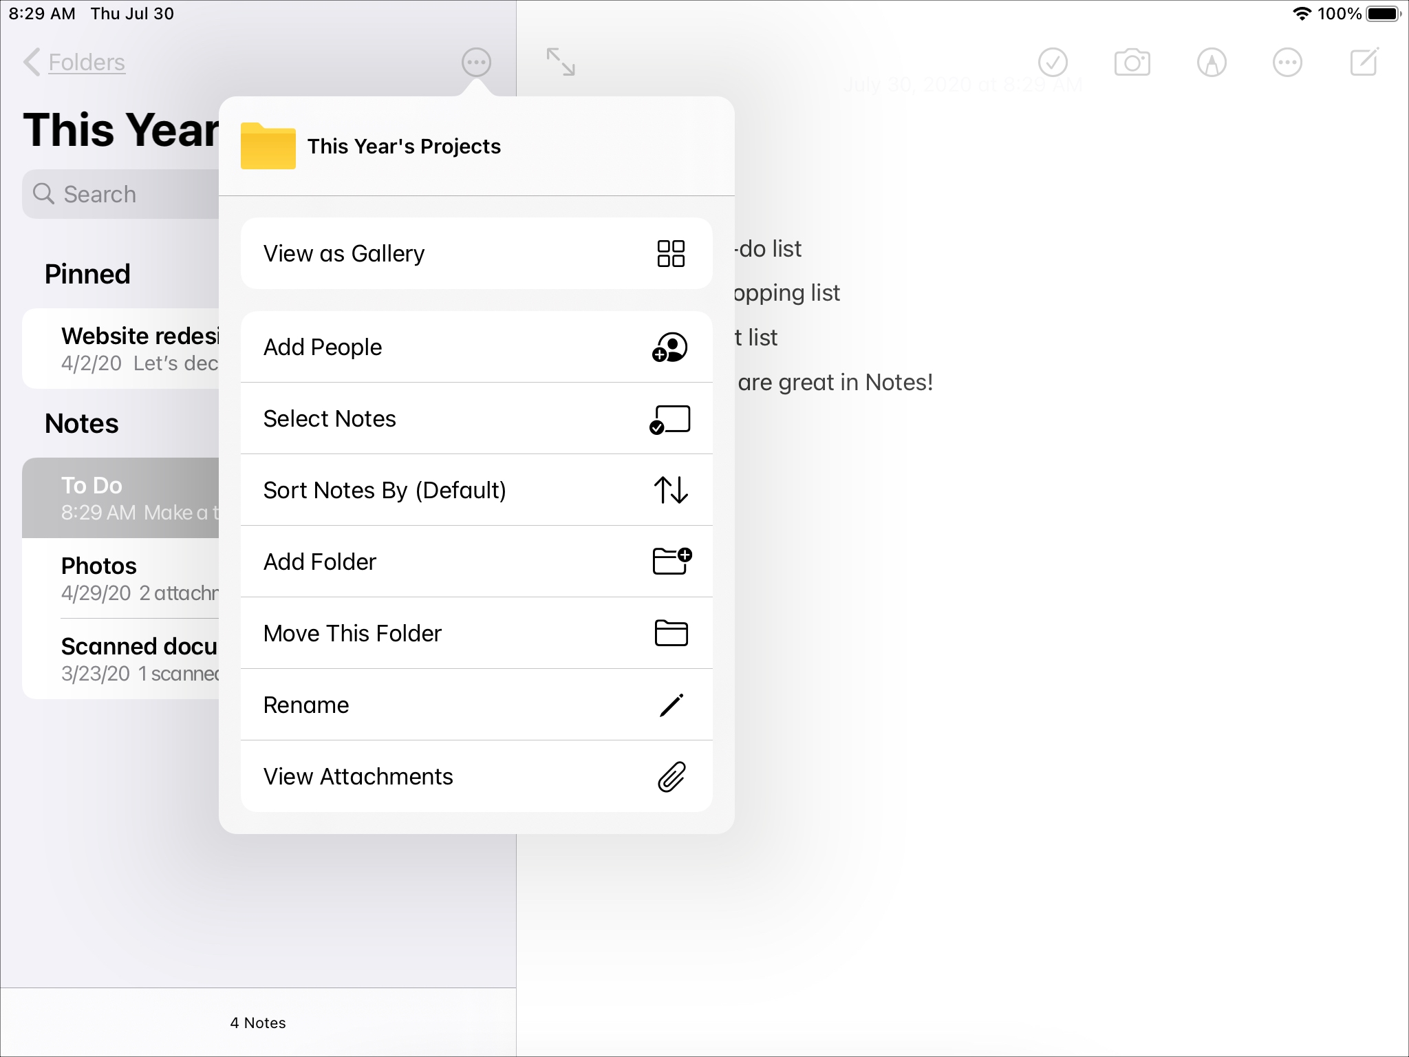Choose Select Notes option
This screenshot has height=1057, width=1409.
click(476, 418)
